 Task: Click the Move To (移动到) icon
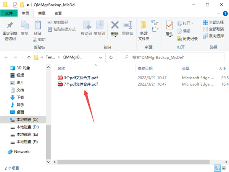pyautogui.click(x=87, y=25)
